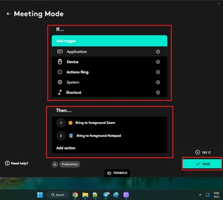Open the purple Logi Options+ taskbar icon

pyautogui.click(x=126, y=195)
